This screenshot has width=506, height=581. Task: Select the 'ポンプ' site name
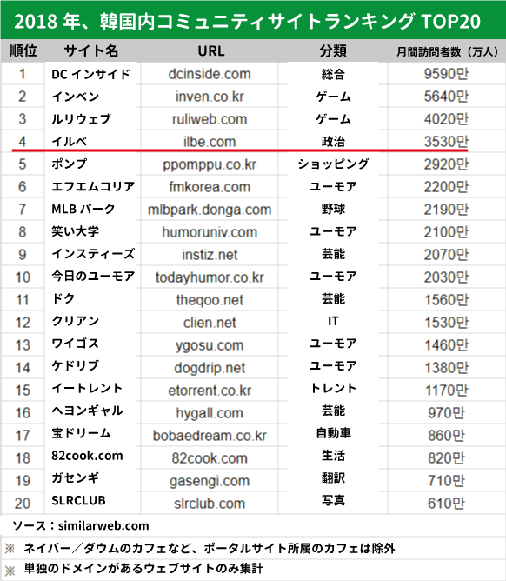click(69, 164)
